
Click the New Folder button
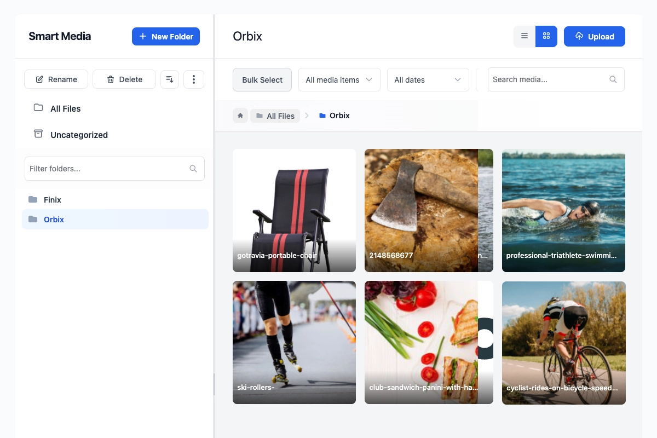pyautogui.click(x=166, y=36)
